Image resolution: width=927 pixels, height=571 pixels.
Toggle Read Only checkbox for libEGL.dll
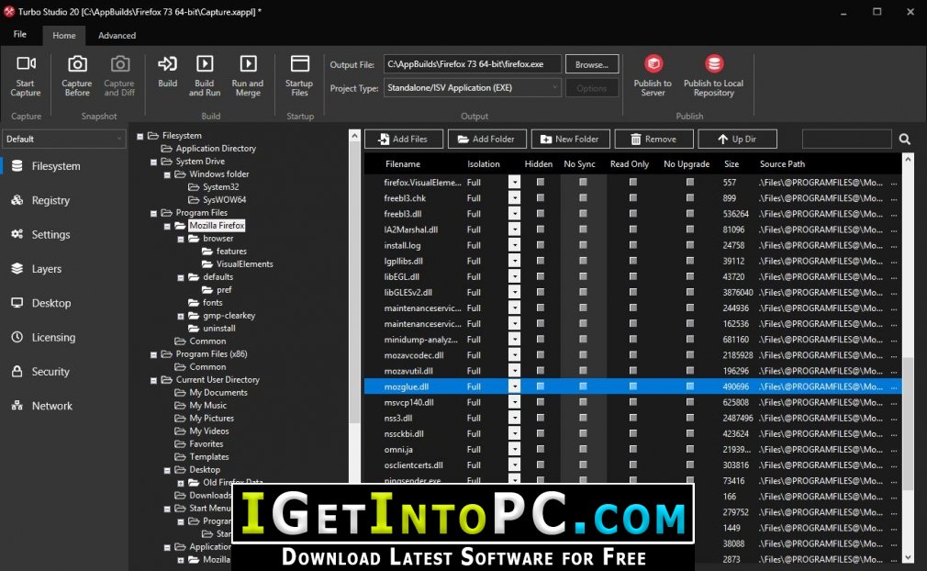633,276
